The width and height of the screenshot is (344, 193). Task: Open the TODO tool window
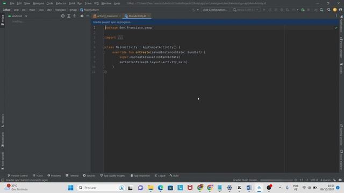point(38,176)
